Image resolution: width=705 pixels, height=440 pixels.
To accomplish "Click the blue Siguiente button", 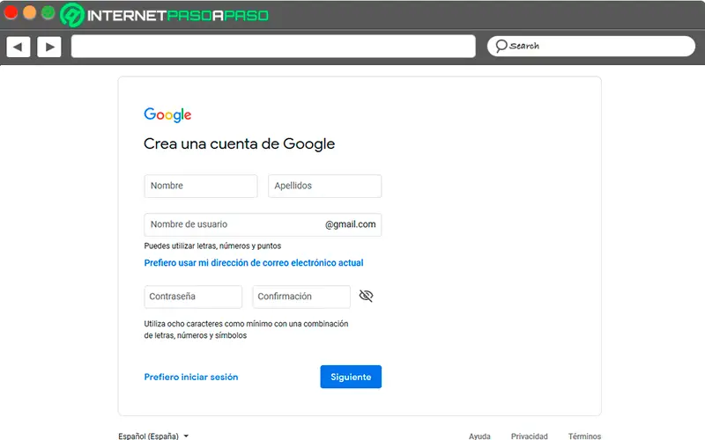I will pos(351,377).
